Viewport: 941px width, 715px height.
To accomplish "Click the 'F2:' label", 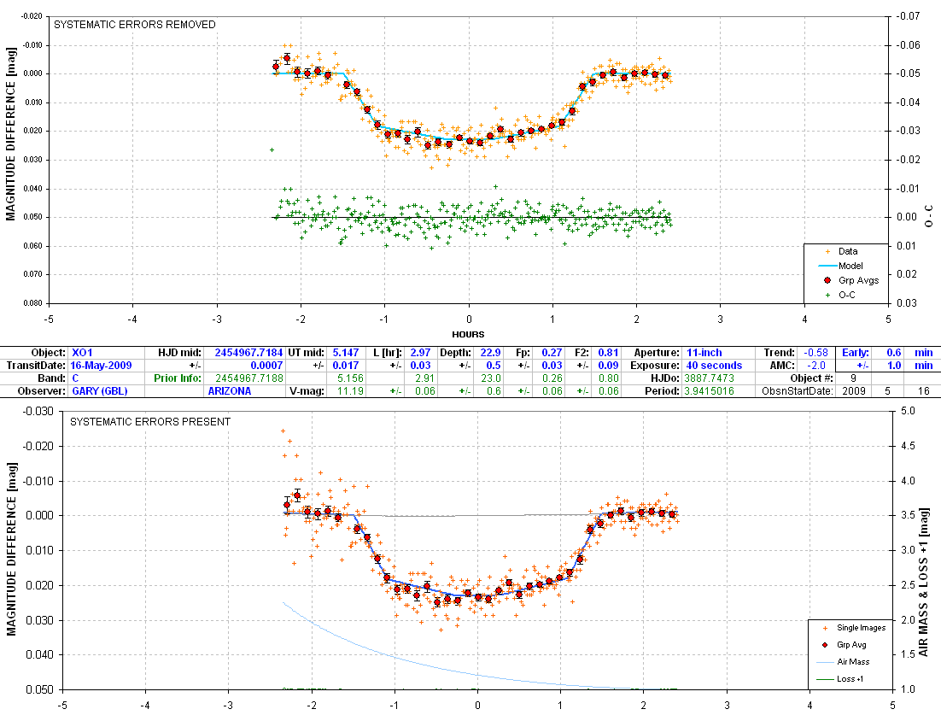I will click(x=581, y=353).
